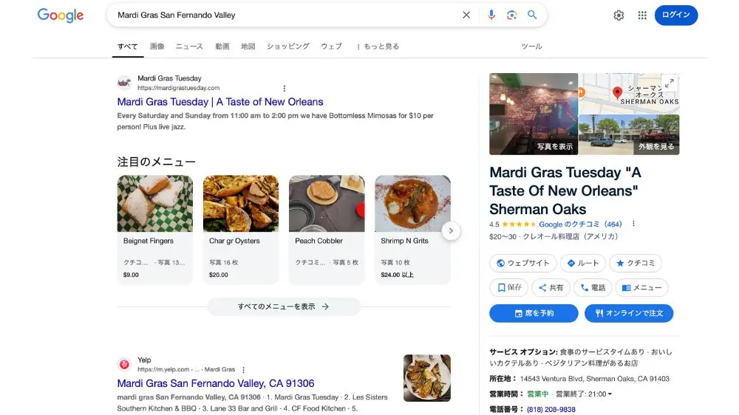Switch to the ウェブ tab
Image resolution: width=739 pixels, height=415 pixels.
pos(331,47)
